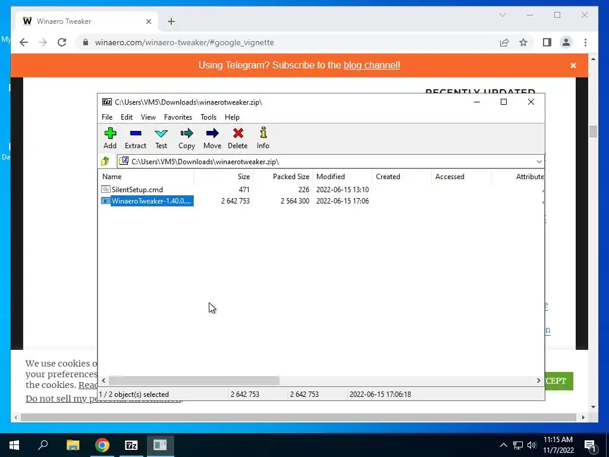
Task: Open taskbar search
Action: tap(43, 445)
